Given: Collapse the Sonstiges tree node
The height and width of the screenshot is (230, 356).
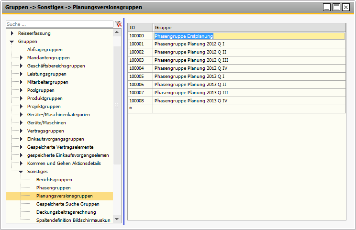Looking at the screenshot, I should pos(21,172).
